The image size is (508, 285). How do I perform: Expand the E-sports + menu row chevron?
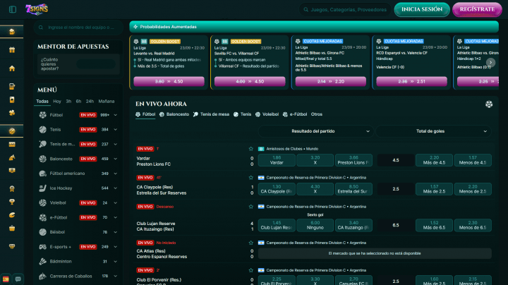[x=115, y=247]
